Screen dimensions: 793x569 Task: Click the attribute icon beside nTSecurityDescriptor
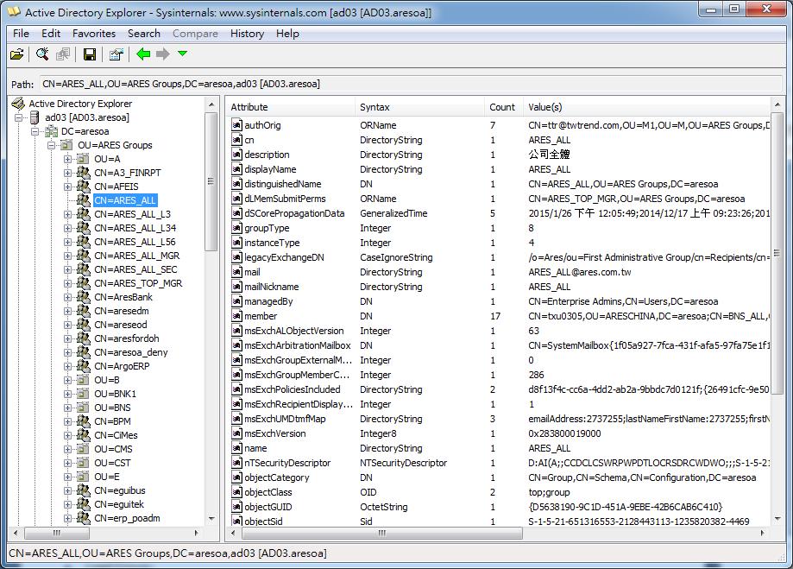[236, 463]
